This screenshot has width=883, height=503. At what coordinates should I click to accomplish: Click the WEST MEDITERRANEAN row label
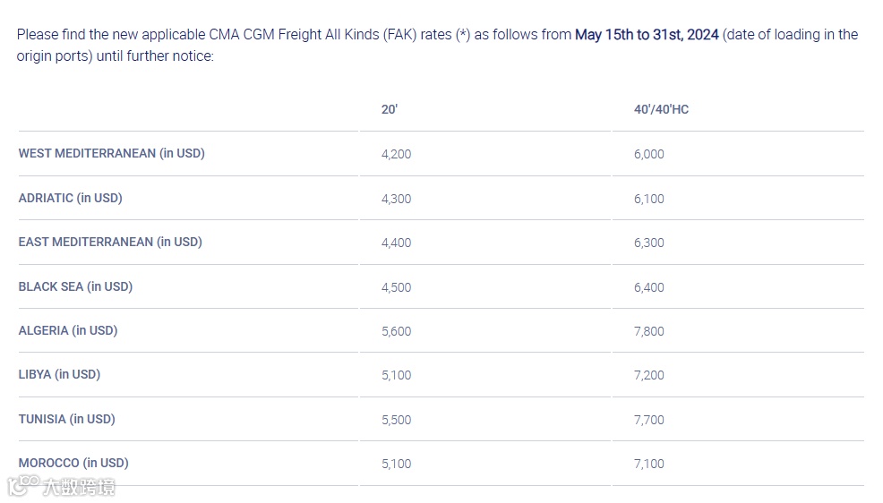112,153
